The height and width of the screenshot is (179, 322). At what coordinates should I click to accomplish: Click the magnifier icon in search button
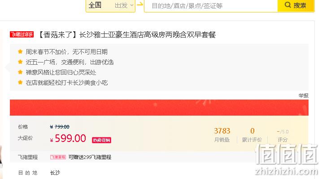pos(288,5)
